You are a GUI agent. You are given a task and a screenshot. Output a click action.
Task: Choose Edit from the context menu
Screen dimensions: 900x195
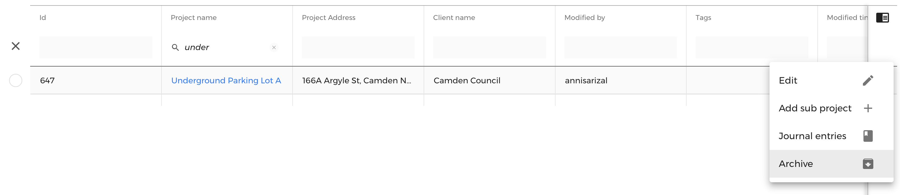(x=788, y=80)
